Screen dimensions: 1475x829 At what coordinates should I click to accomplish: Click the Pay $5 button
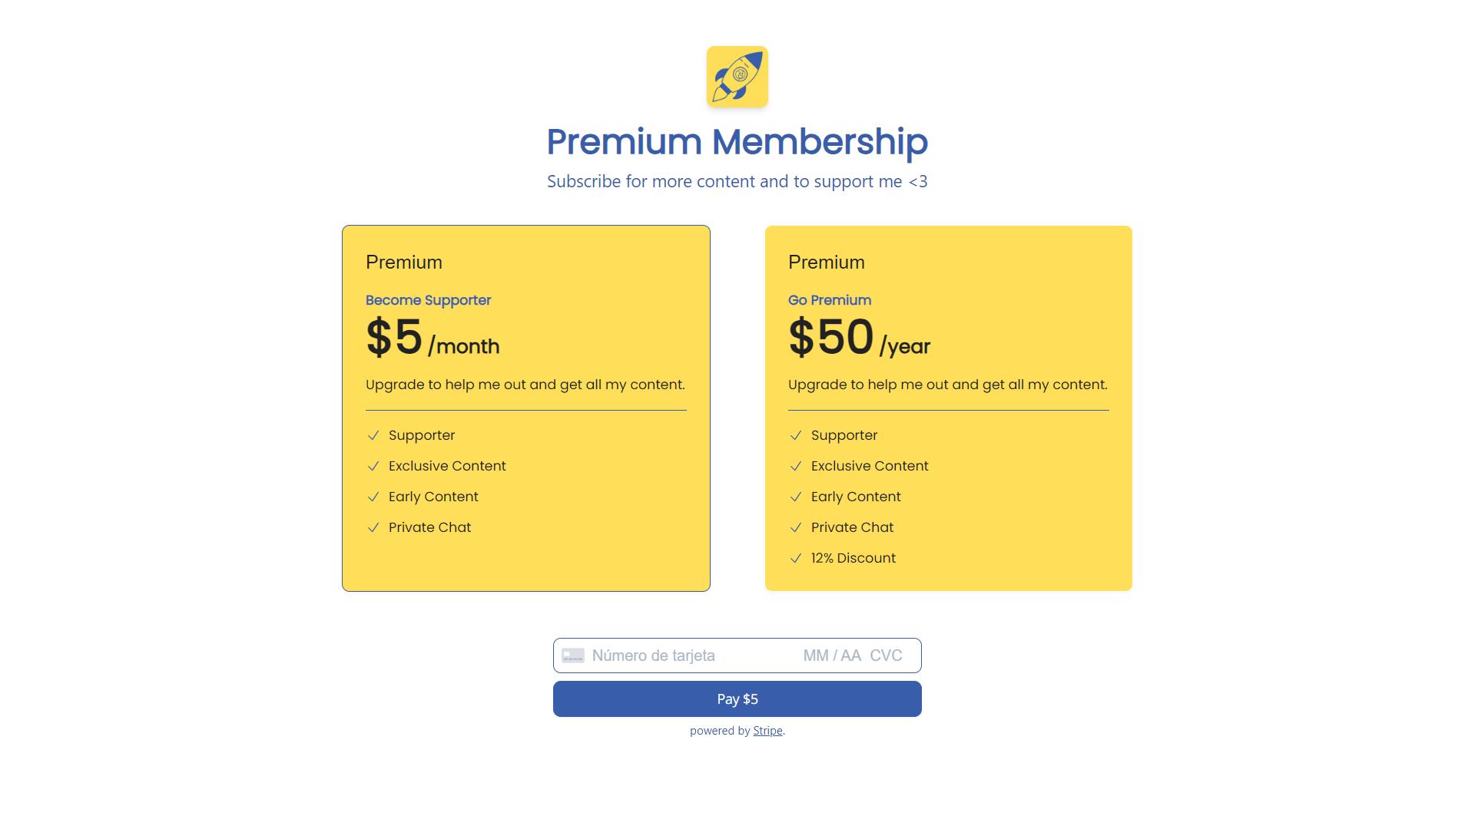click(737, 699)
